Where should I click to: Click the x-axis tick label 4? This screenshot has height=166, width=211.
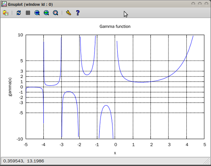tap(187, 145)
